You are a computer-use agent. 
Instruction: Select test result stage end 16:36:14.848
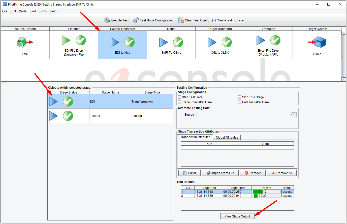click(x=209, y=192)
